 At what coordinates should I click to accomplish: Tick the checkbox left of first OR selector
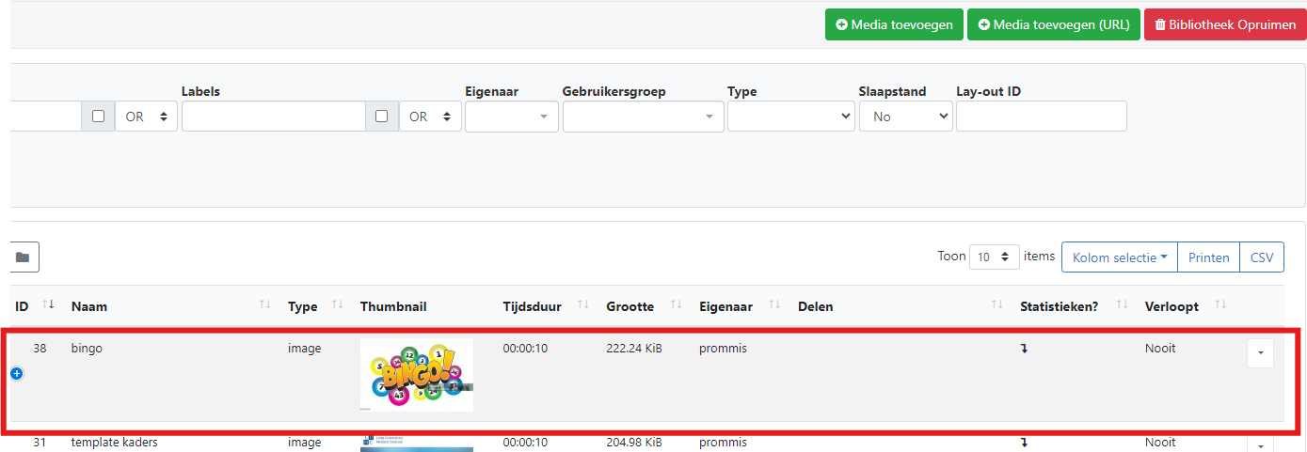coord(98,117)
